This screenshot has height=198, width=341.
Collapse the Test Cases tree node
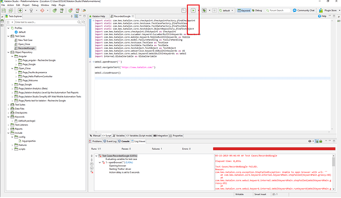tap(8, 36)
